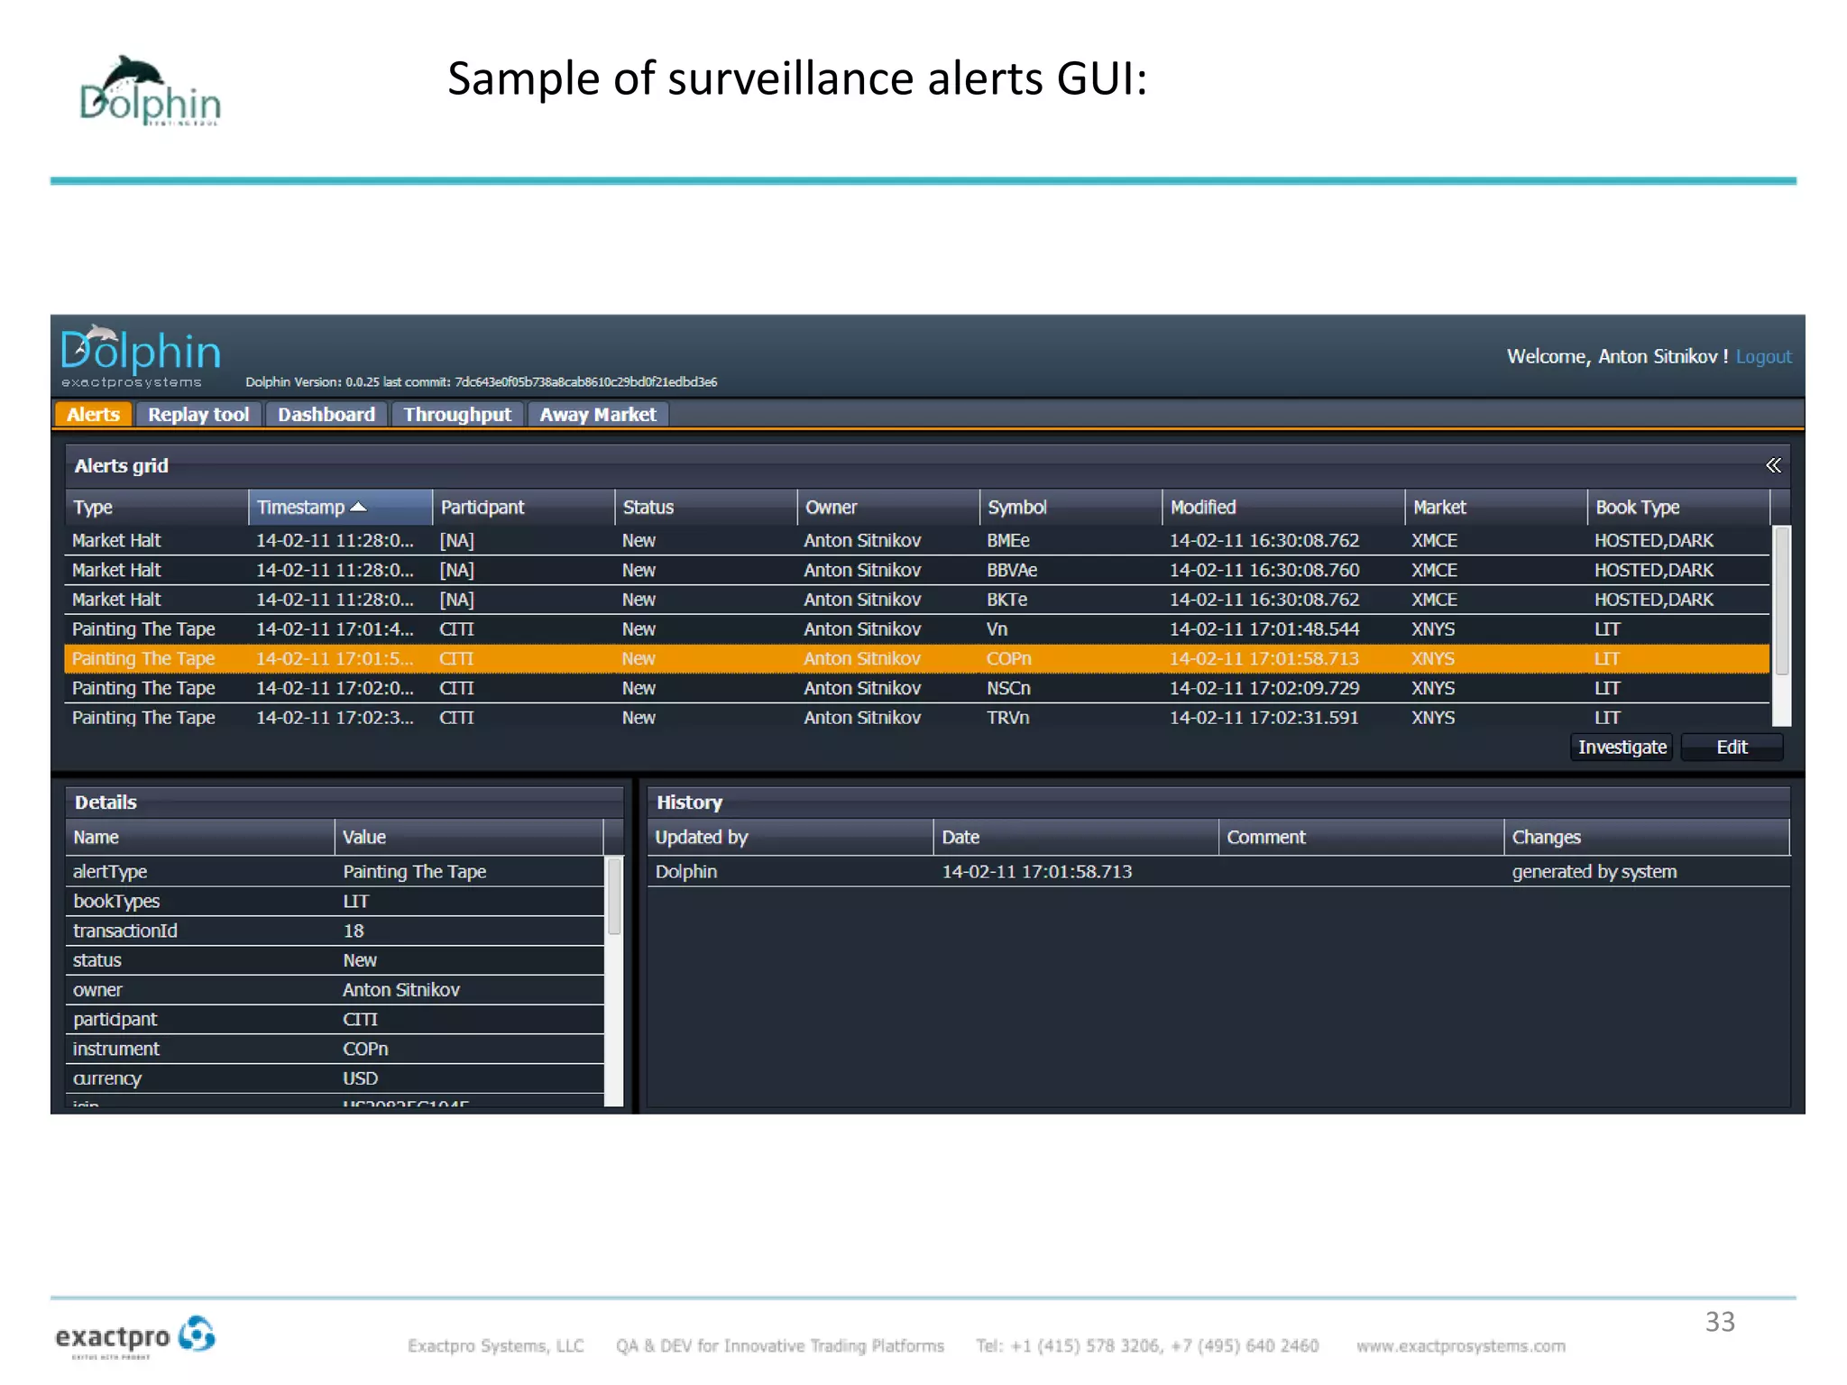Sort alerts by Type column header
The height and width of the screenshot is (1385, 1847).
pyautogui.click(x=157, y=507)
